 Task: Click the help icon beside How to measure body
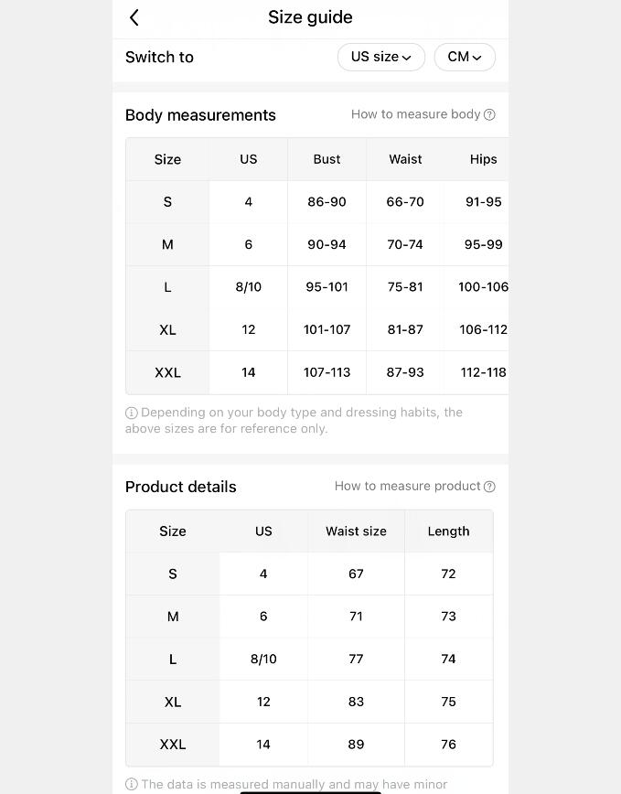tap(489, 114)
